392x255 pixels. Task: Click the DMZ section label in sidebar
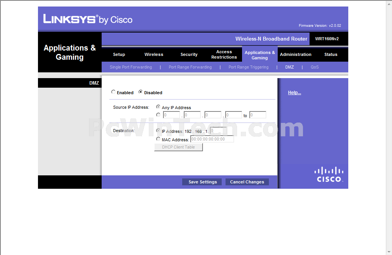point(94,83)
